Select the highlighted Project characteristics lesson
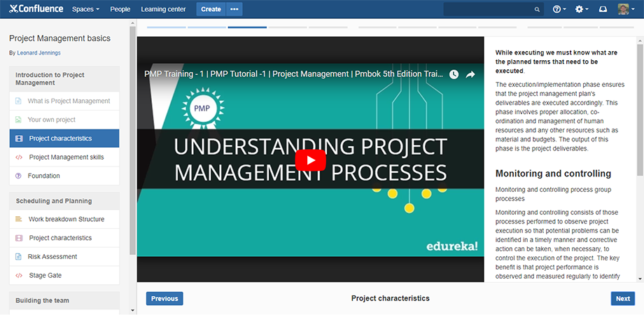This screenshot has height=315, width=644. click(x=64, y=139)
